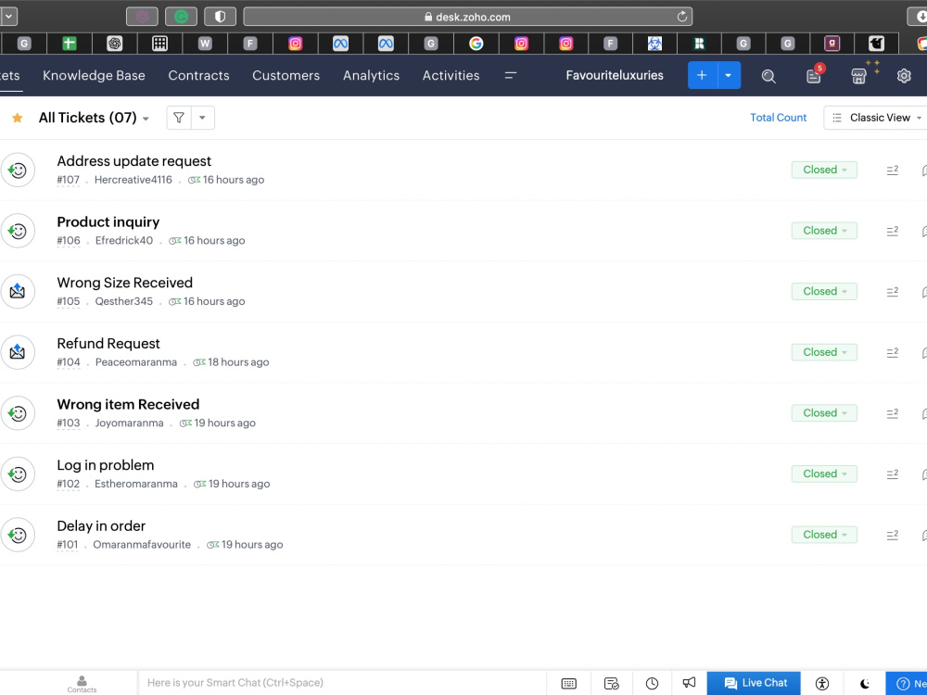The width and height of the screenshot is (927, 695).
Task: Click the email icon for Refund Request
Action: click(18, 353)
